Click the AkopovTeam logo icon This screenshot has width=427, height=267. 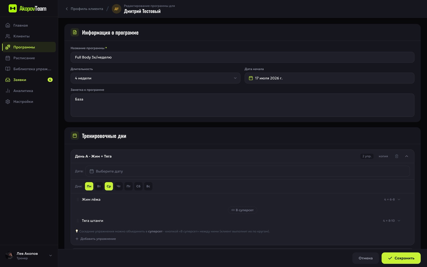13,9
